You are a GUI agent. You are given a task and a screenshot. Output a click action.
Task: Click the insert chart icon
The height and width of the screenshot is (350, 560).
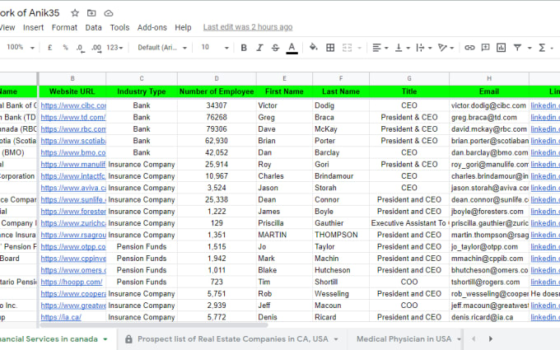tap(501, 48)
